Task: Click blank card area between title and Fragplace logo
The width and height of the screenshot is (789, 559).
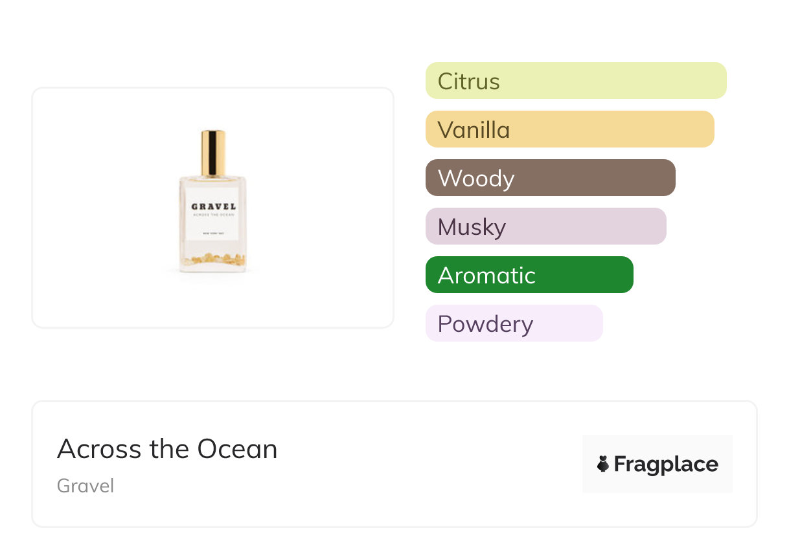Action: (x=428, y=464)
